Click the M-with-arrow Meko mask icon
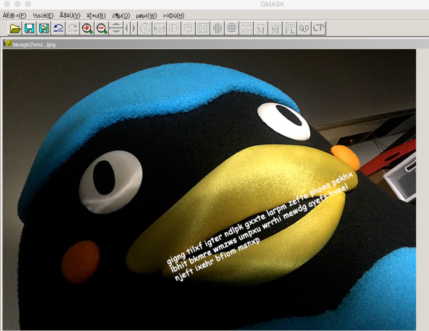Image resolution: width=429 pixels, height=331 pixels. pos(275,28)
